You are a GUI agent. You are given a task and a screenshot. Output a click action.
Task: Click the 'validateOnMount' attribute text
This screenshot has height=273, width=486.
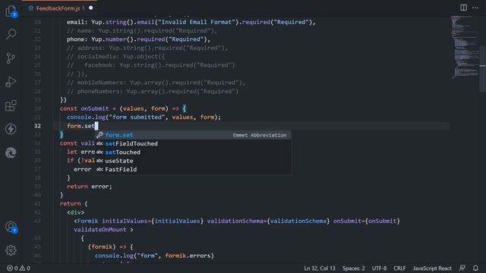coord(99,230)
